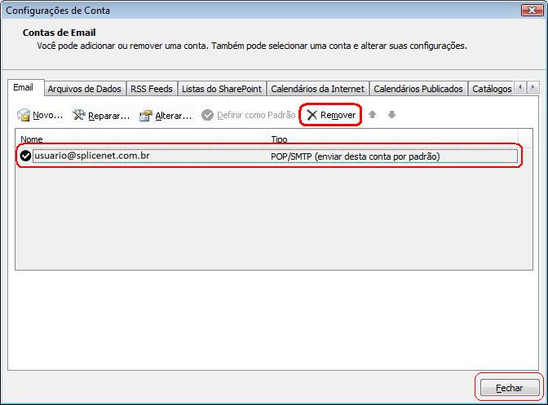
Task: Move account up with the up arrow
Action: coord(373,115)
